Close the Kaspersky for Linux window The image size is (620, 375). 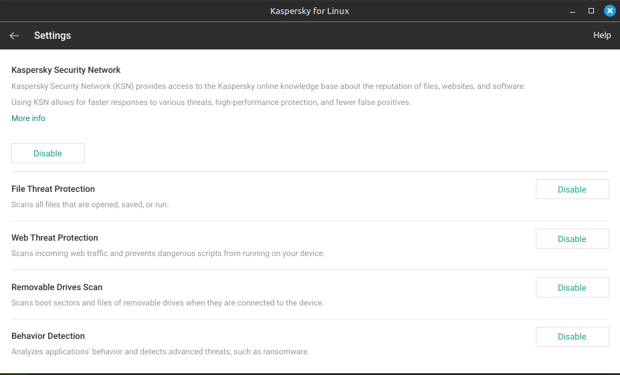click(609, 11)
